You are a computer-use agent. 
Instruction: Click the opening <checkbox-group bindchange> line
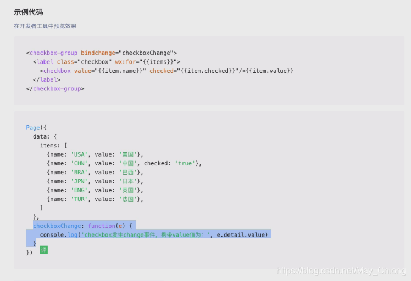(102, 53)
